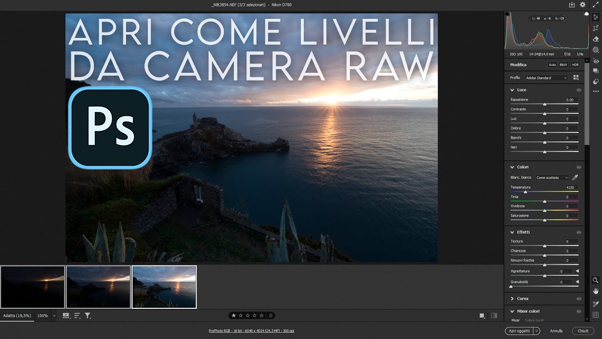Screen dimensions: 602x339
Task: Hide the Luce panel edits eye
Action: (x=579, y=90)
